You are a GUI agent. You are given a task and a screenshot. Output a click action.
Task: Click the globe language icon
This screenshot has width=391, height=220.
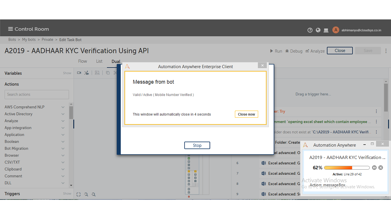(x=318, y=30)
